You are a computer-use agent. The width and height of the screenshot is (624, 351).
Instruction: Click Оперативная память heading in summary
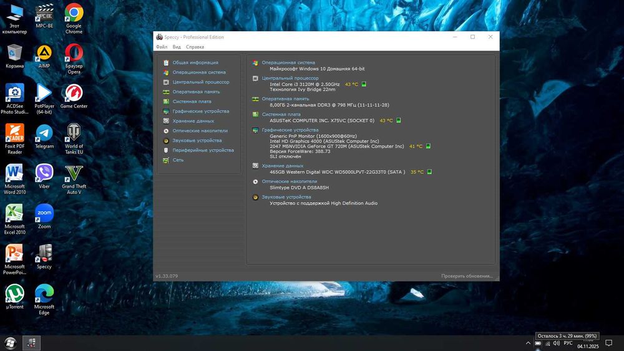[285, 99]
